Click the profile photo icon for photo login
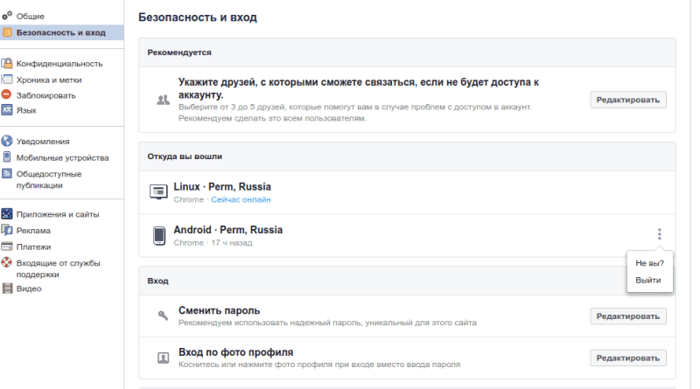Image resolution: width=700 pixels, height=389 pixels. [163, 358]
